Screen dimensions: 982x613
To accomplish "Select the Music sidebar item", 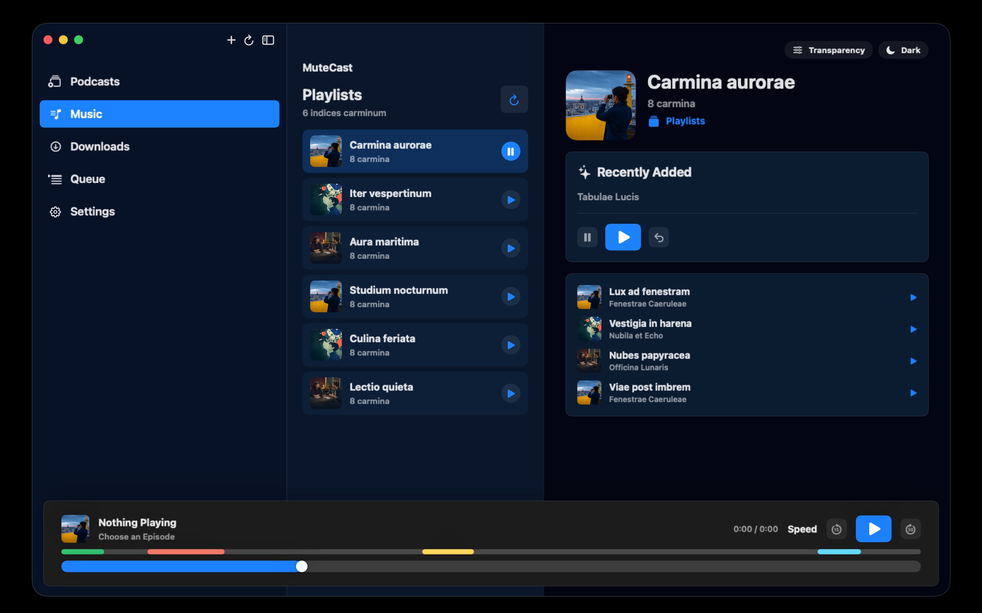I will click(160, 114).
